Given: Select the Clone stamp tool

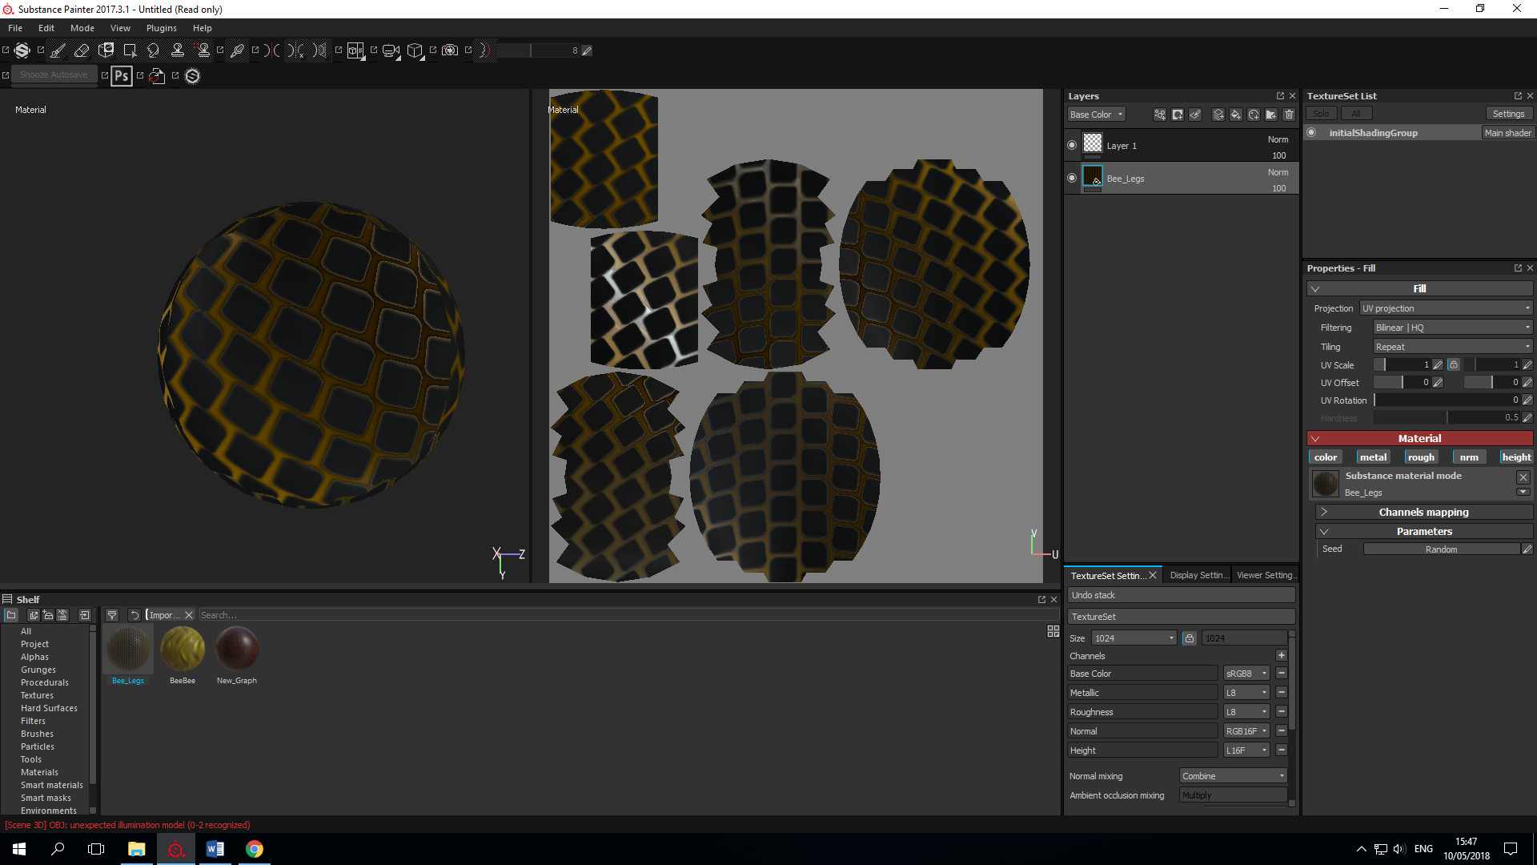Looking at the screenshot, I should [178, 50].
